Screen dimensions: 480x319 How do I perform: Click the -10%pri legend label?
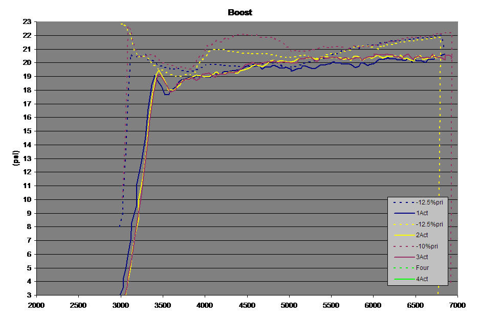427,246
